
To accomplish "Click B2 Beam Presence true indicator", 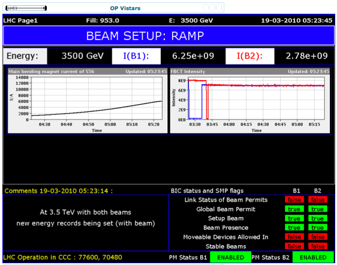I will (x=318, y=227).
